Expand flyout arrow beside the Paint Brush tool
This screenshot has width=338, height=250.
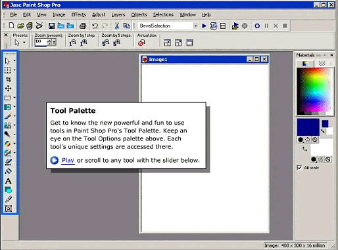14,116
